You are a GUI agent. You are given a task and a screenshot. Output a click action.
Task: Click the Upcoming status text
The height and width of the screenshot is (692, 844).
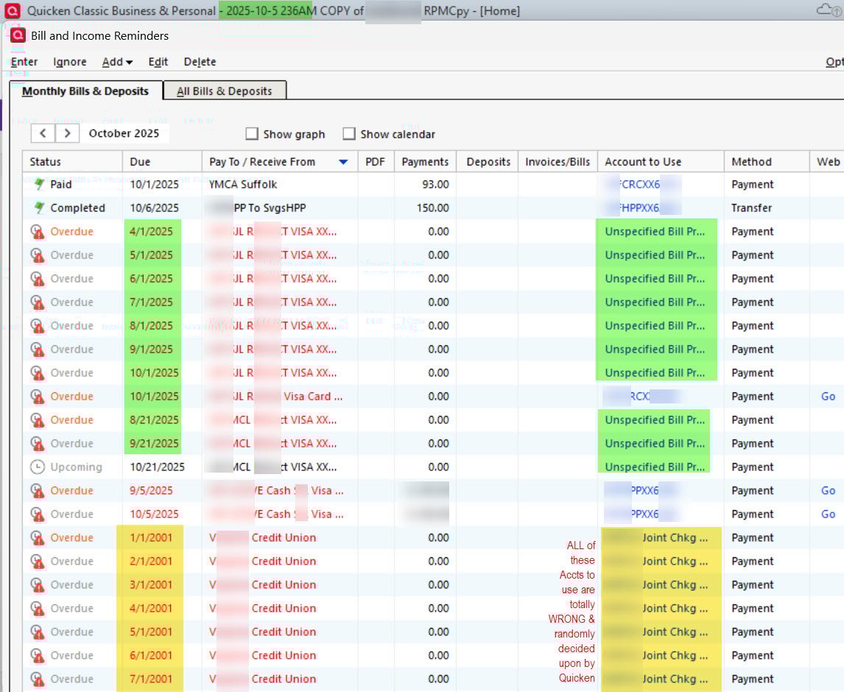pyautogui.click(x=76, y=467)
